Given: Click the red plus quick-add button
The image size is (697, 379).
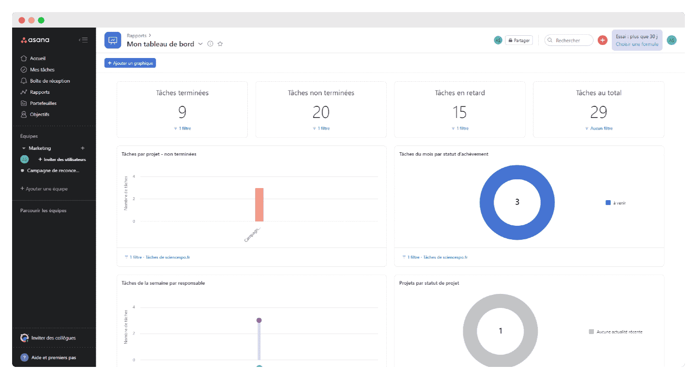Looking at the screenshot, I should [603, 41].
